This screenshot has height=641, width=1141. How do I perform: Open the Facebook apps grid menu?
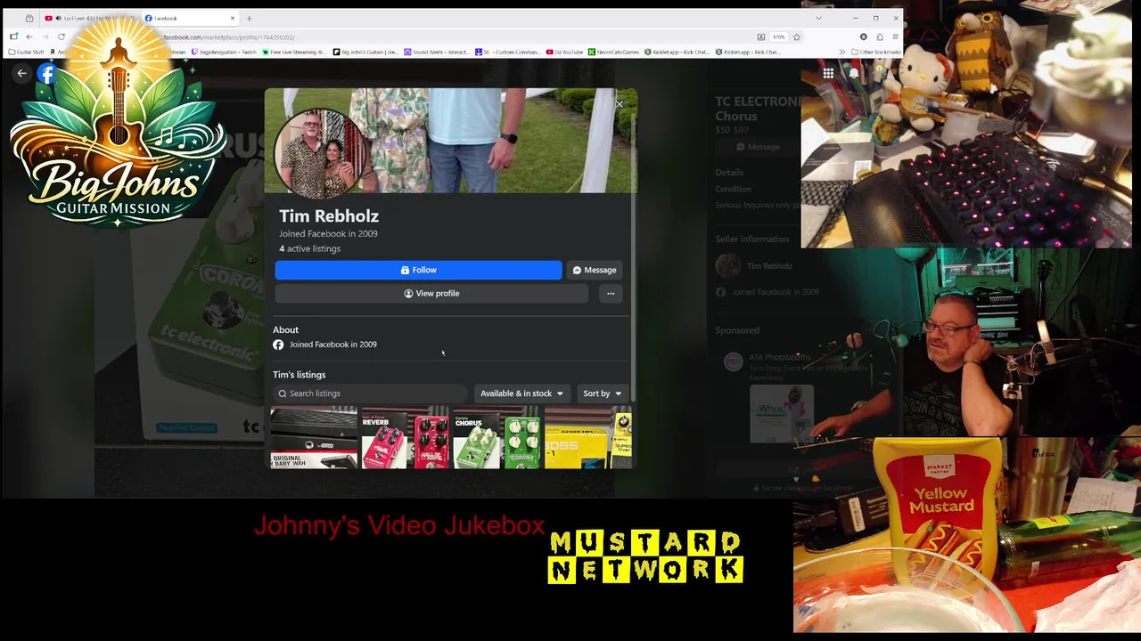(x=828, y=74)
